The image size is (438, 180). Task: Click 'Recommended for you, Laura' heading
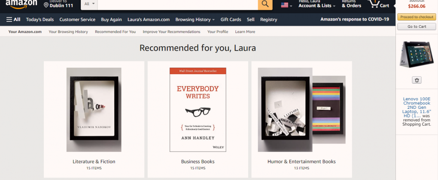click(198, 48)
